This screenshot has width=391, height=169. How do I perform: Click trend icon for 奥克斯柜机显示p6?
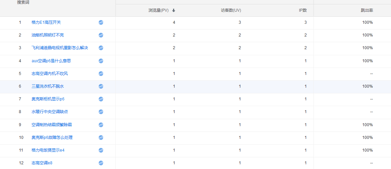101,99
